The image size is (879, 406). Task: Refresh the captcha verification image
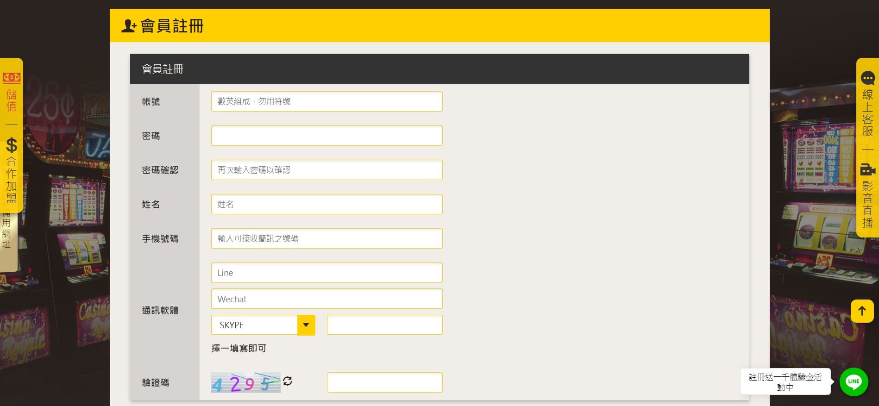tap(288, 381)
